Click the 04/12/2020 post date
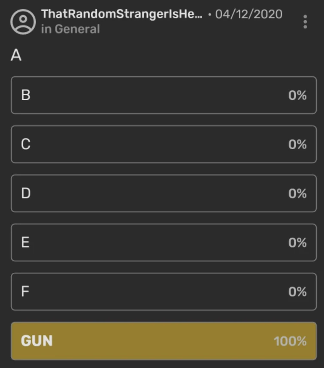This screenshot has width=324, height=368. point(248,14)
